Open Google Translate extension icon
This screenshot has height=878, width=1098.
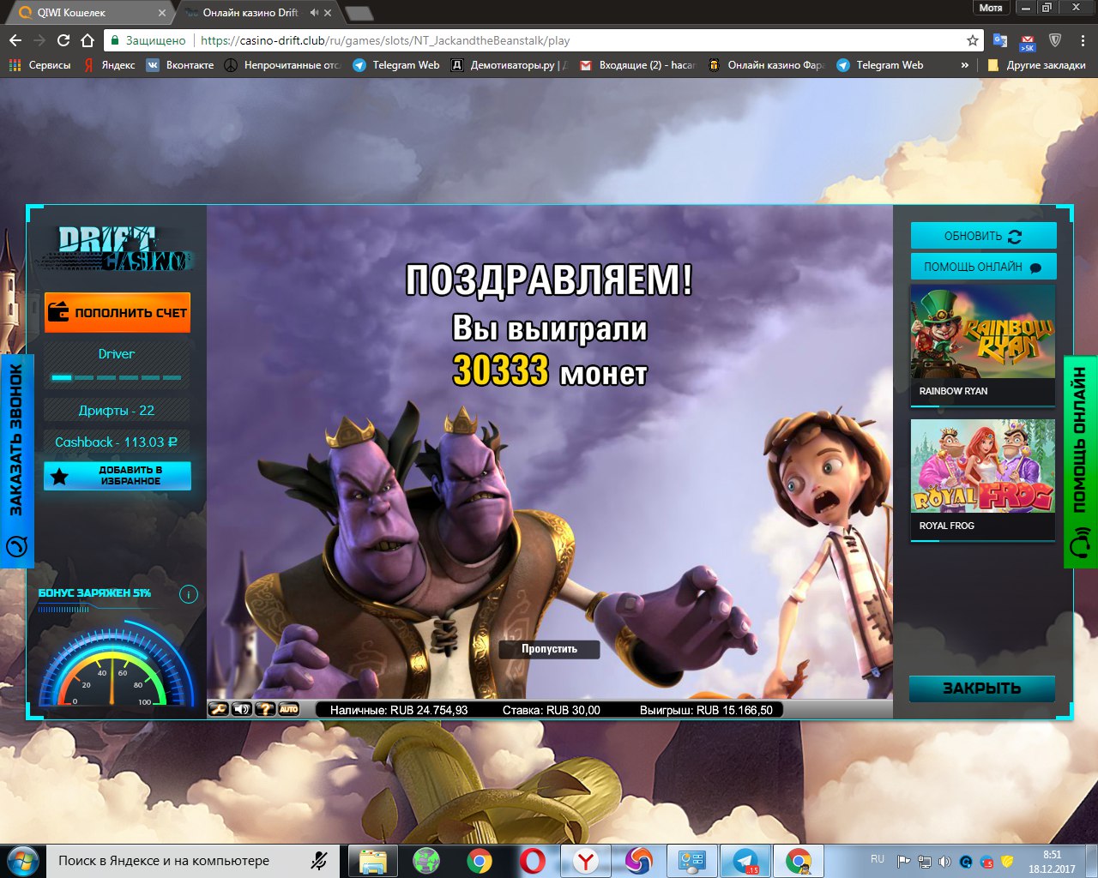coord(1000,40)
